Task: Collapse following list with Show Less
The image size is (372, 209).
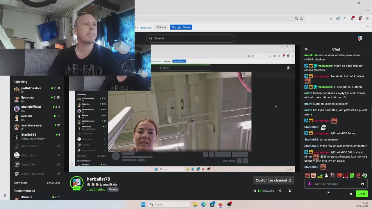Action: tap(53, 183)
